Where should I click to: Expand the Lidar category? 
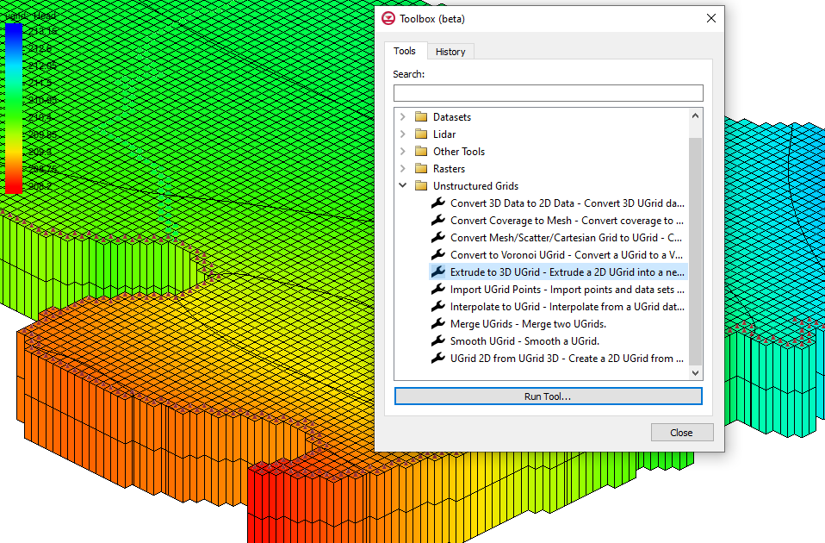[402, 134]
